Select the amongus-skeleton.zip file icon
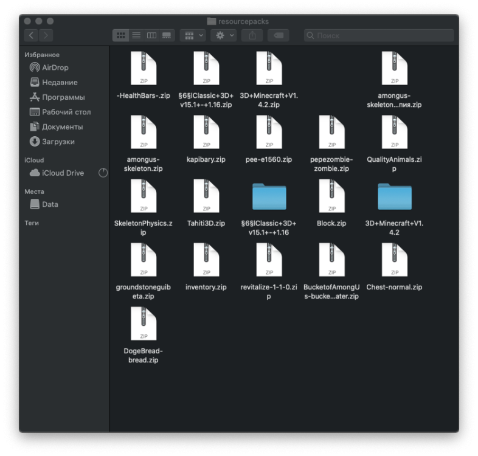Image resolution: width=478 pixels, height=456 pixels. [144, 132]
